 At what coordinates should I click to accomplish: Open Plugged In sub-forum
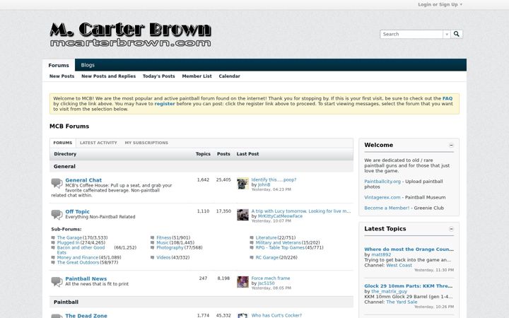click(68, 242)
